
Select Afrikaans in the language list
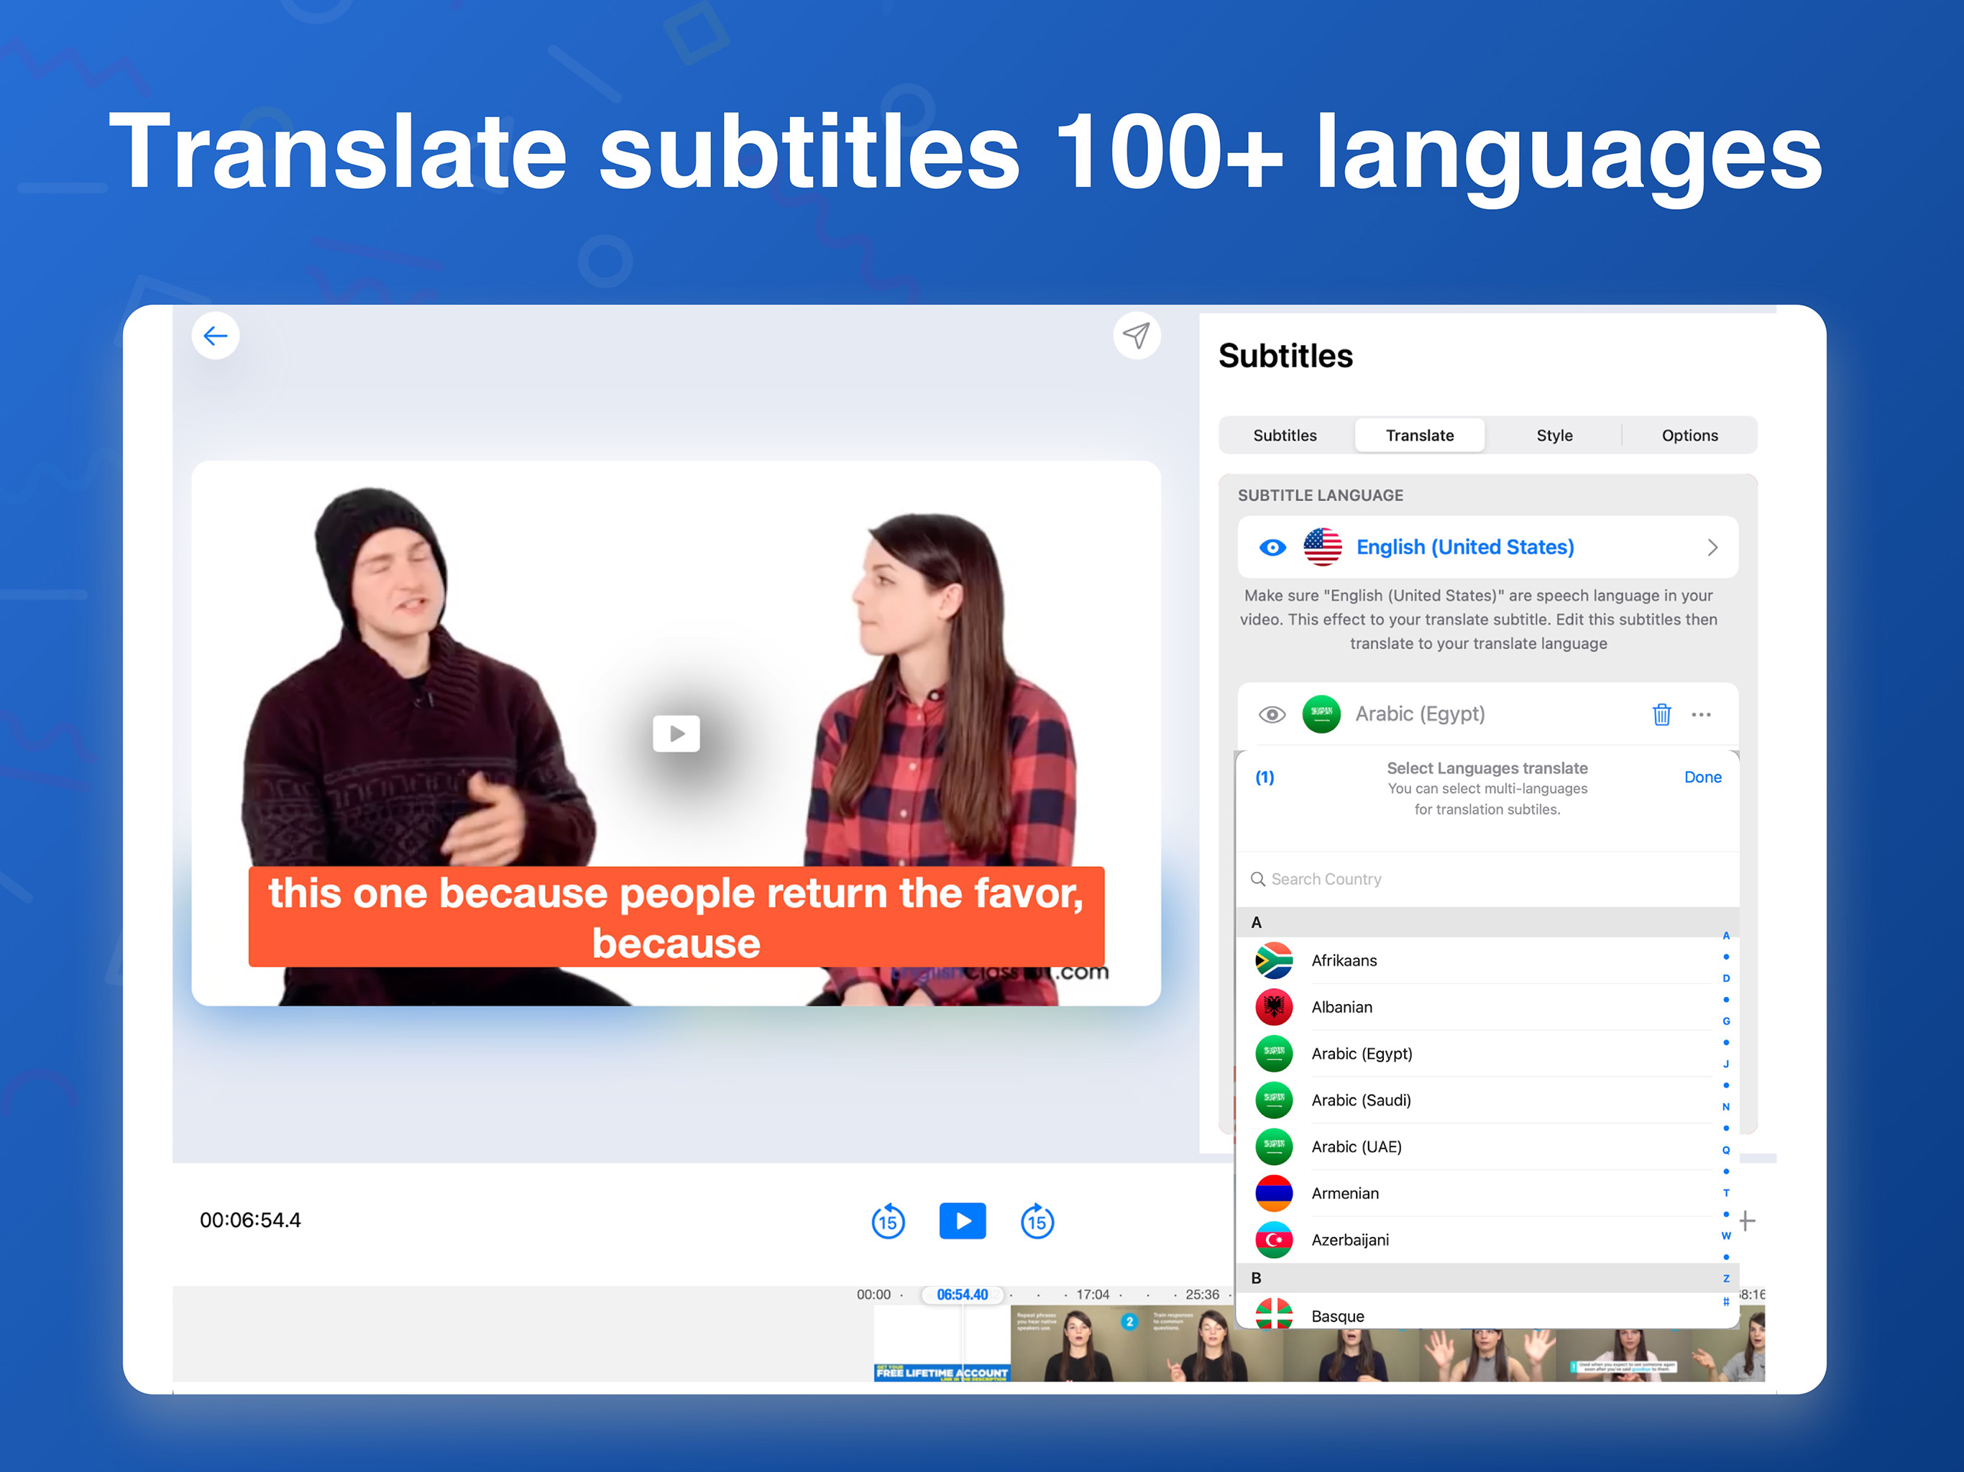(1344, 960)
